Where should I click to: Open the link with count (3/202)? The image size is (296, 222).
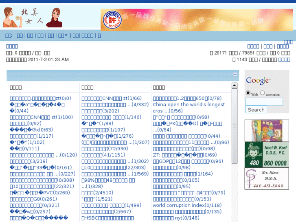(x=100, y=111)
